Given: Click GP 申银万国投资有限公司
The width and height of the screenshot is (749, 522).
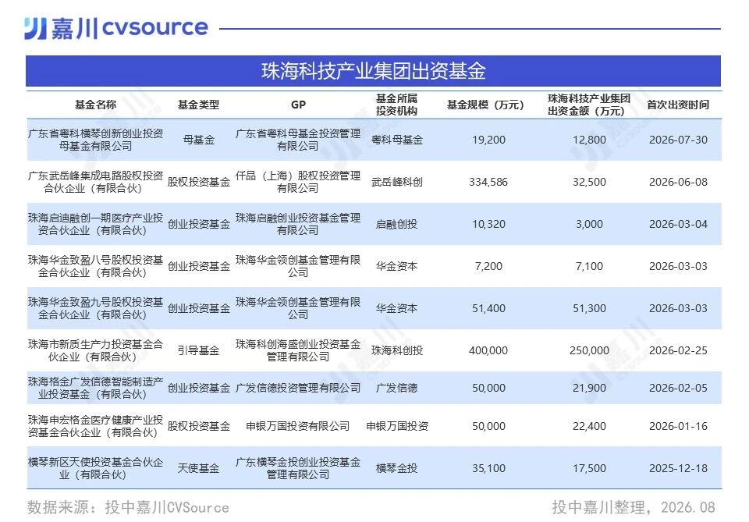Looking at the screenshot, I should (298, 426).
